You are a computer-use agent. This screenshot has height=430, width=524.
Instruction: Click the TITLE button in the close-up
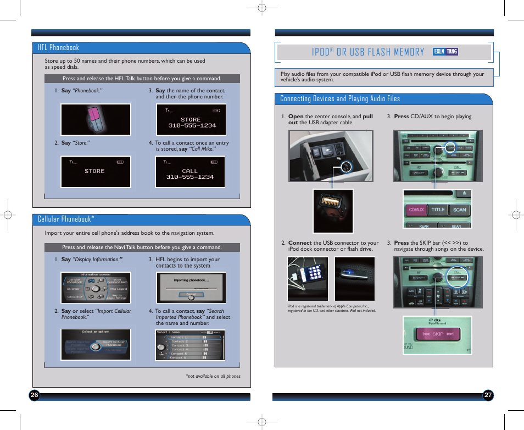coord(438,210)
